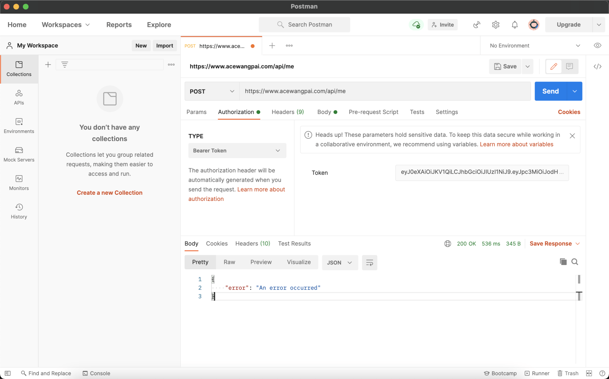Image resolution: width=609 pixels, height=379 pixels.
Task: Switch to the response Headers (10) tab
Action: pyautogui.click(x=253, y=244)
